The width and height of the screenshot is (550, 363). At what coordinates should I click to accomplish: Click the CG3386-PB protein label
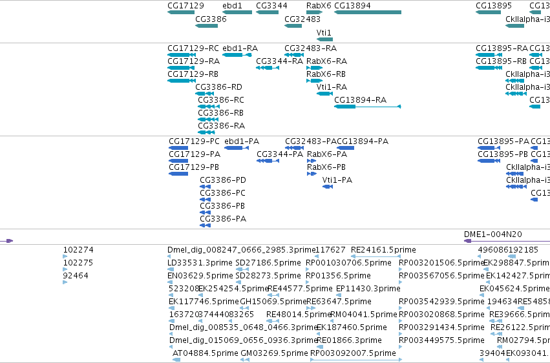click(x=222, y=205)
